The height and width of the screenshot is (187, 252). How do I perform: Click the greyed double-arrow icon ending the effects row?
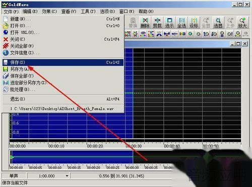click(245, 34)
